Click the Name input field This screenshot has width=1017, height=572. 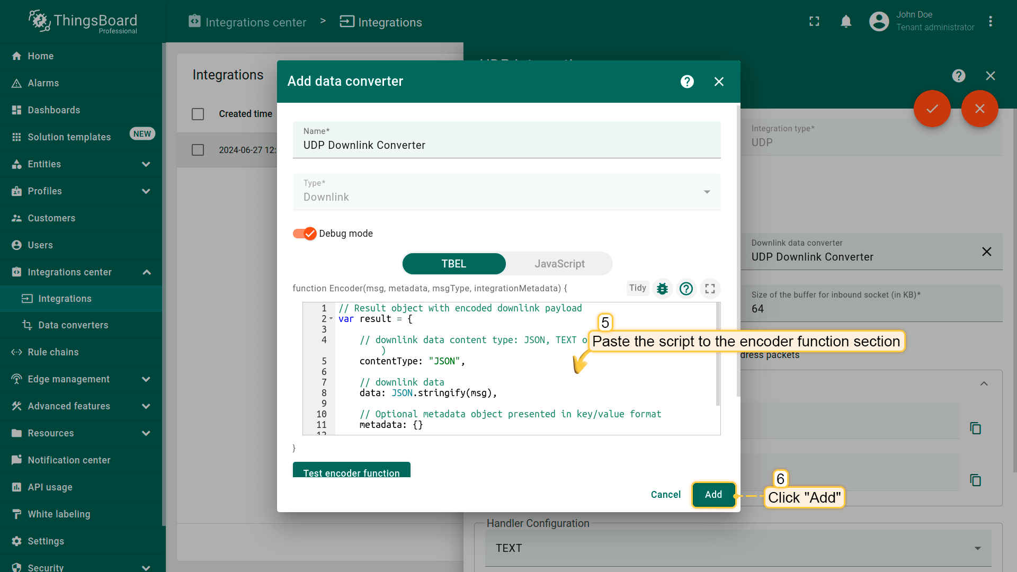[x=506, y=145]
